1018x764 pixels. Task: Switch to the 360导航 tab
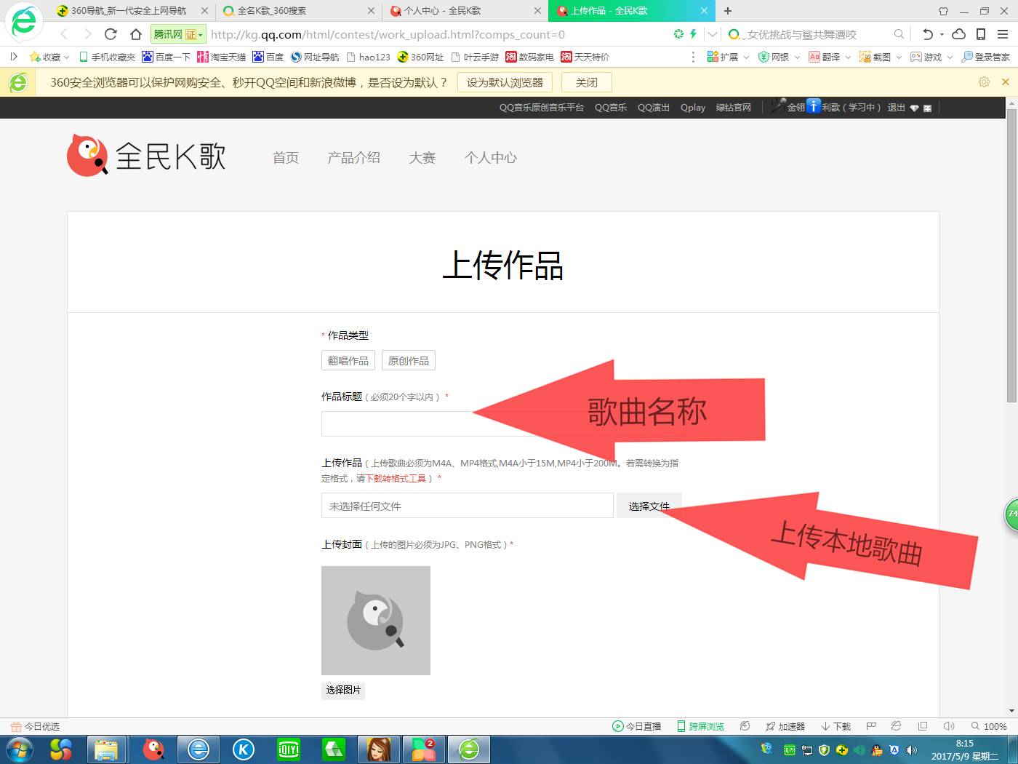[132, 11]
